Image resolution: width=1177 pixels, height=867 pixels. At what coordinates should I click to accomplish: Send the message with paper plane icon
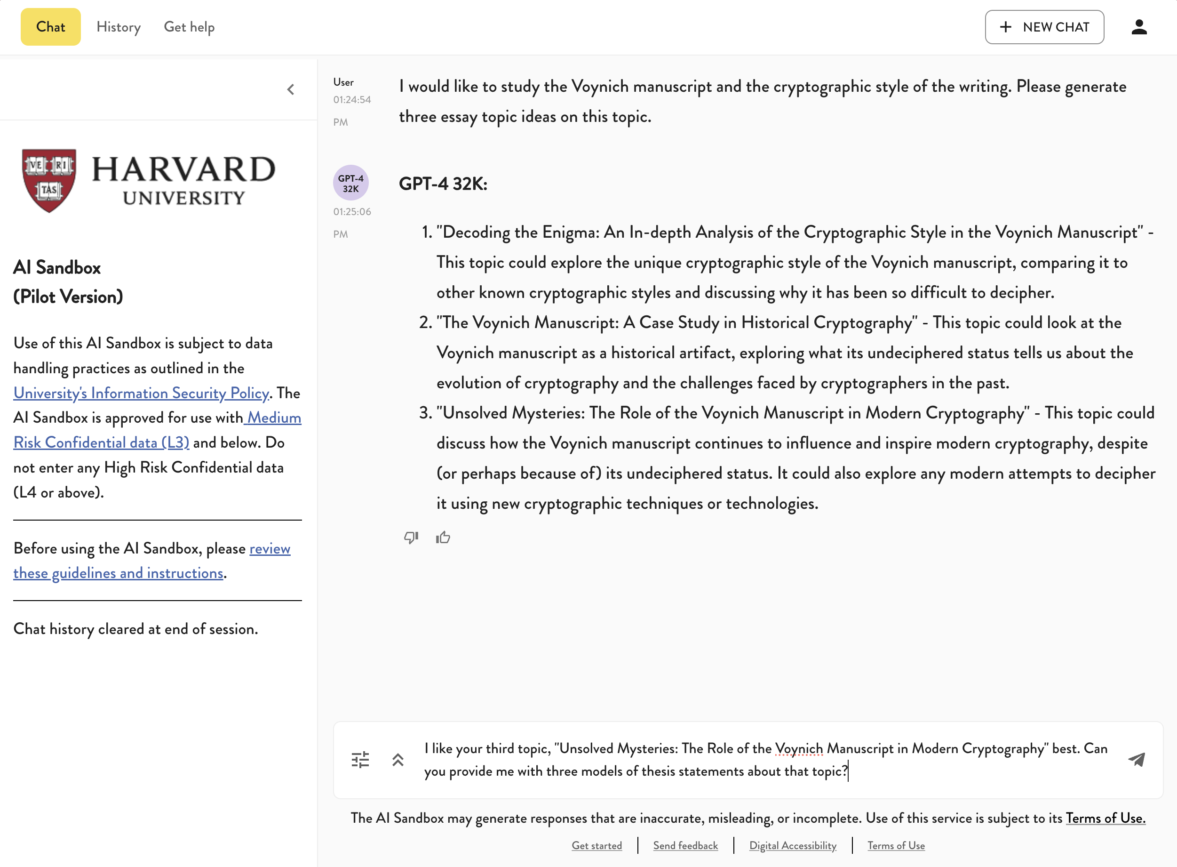tap(1137, 759)
